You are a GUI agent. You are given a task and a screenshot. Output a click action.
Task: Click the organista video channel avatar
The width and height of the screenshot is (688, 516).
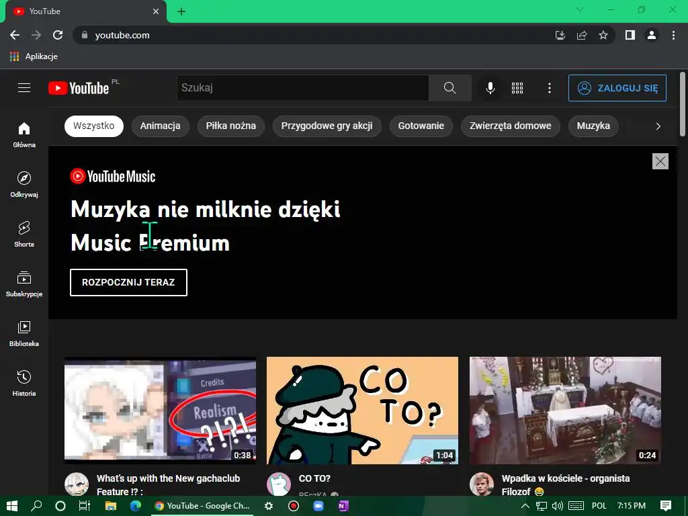pyautogui.click(x=482, y=484)
